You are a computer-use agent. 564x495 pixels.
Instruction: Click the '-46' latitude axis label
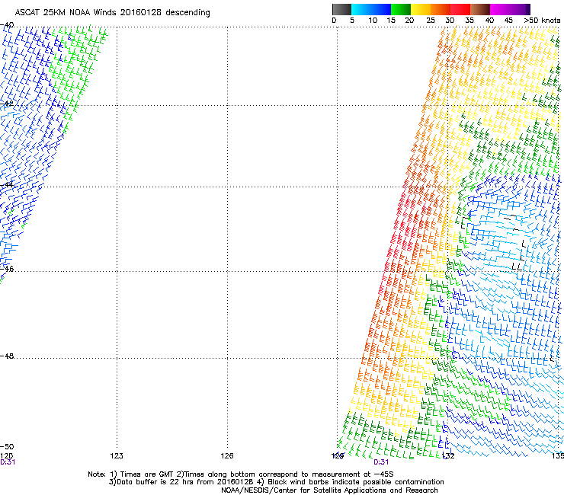[x=7, y=269]
